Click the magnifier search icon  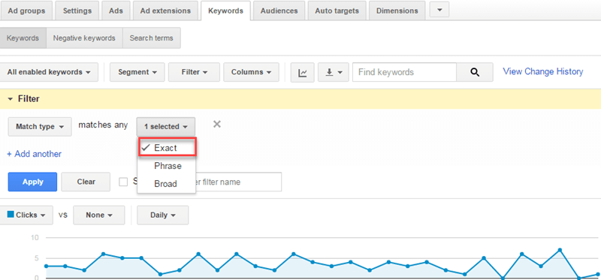tap(475, 72)
